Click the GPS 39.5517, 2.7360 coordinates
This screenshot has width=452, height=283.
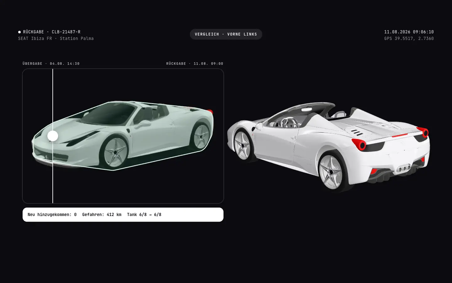pyautogui.click(x=409, y=38)
